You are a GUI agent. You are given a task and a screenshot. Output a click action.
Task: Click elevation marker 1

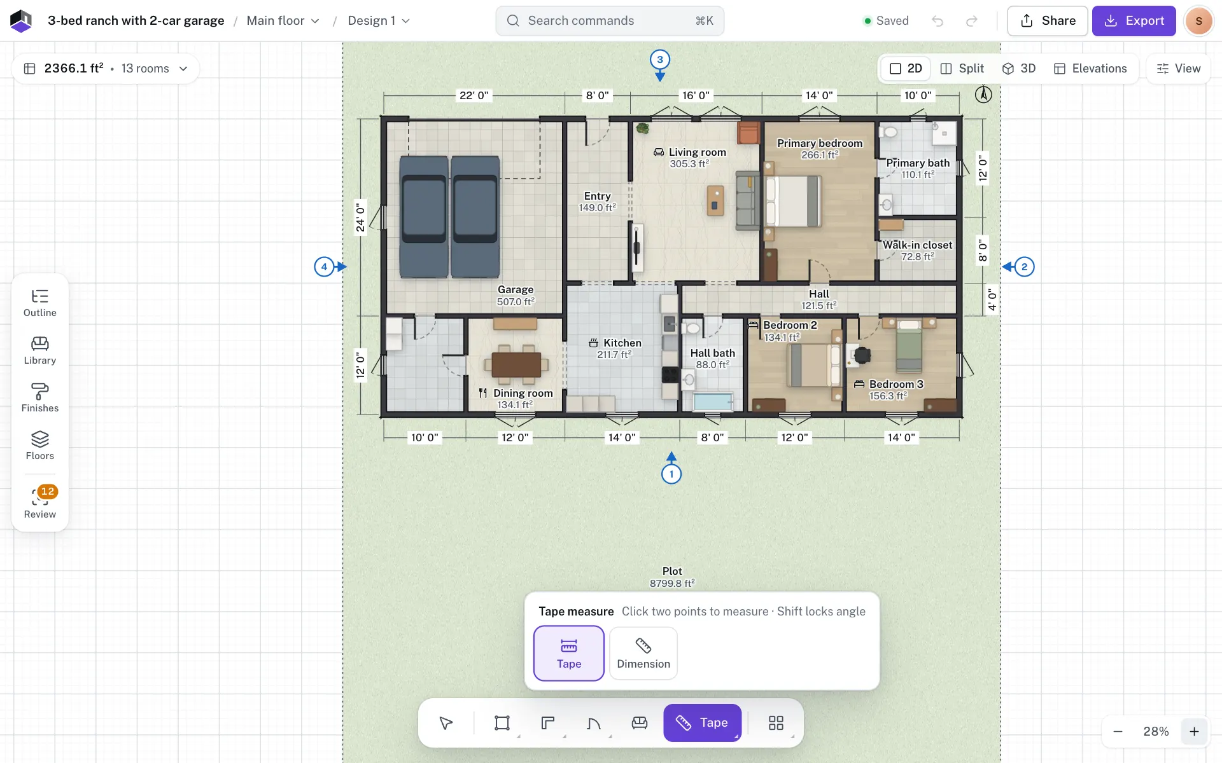[x=671, y=474]
